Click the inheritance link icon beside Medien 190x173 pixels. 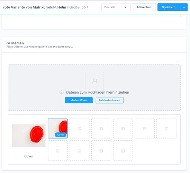pos(8,43)
